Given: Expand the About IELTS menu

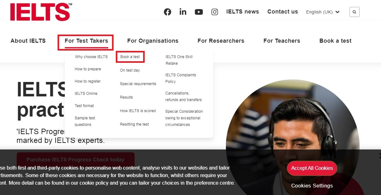Looking at the screenshot, I should click(x=28, y=41).
